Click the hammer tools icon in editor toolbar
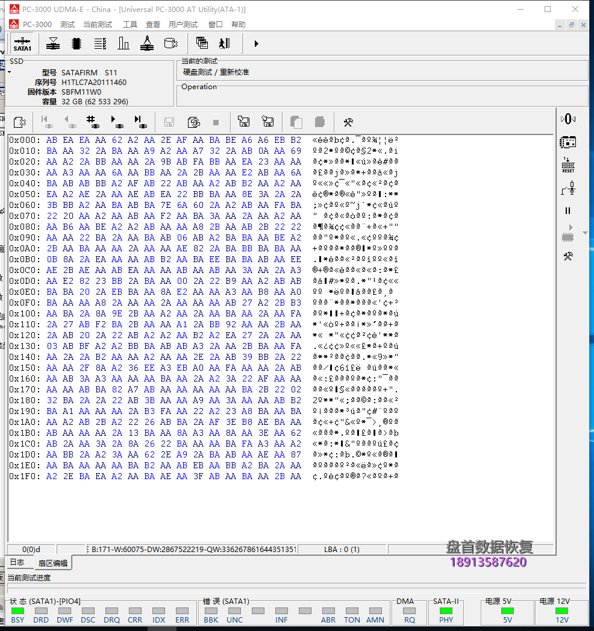The height and width of the screenshot is (631, 594). pos(348,122)
